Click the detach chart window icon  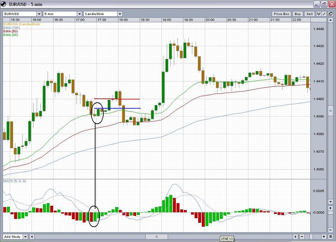[331, 14]
